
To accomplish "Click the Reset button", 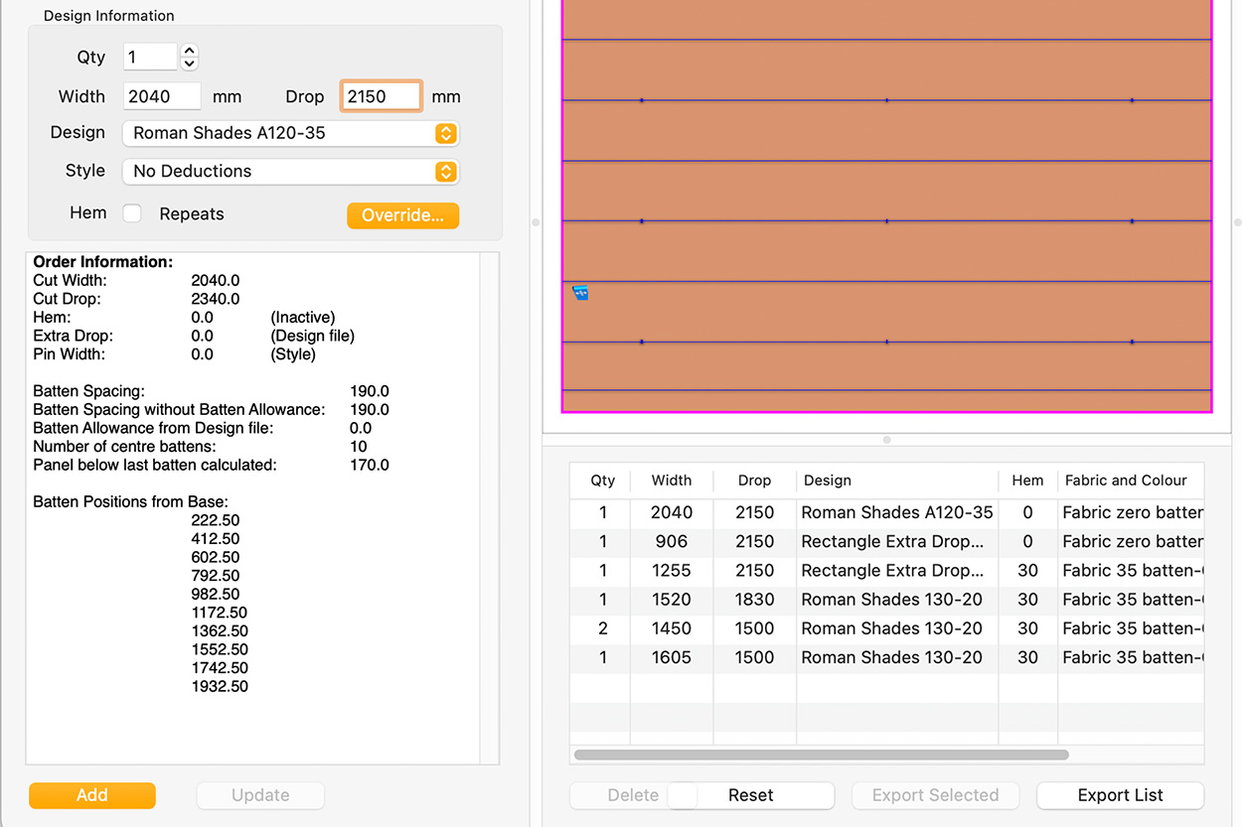I will (x=750, y=795).
